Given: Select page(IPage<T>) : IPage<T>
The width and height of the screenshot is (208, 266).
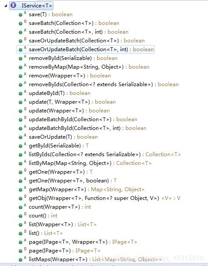Looking at the screenshot, I should (x=65, y=251).
